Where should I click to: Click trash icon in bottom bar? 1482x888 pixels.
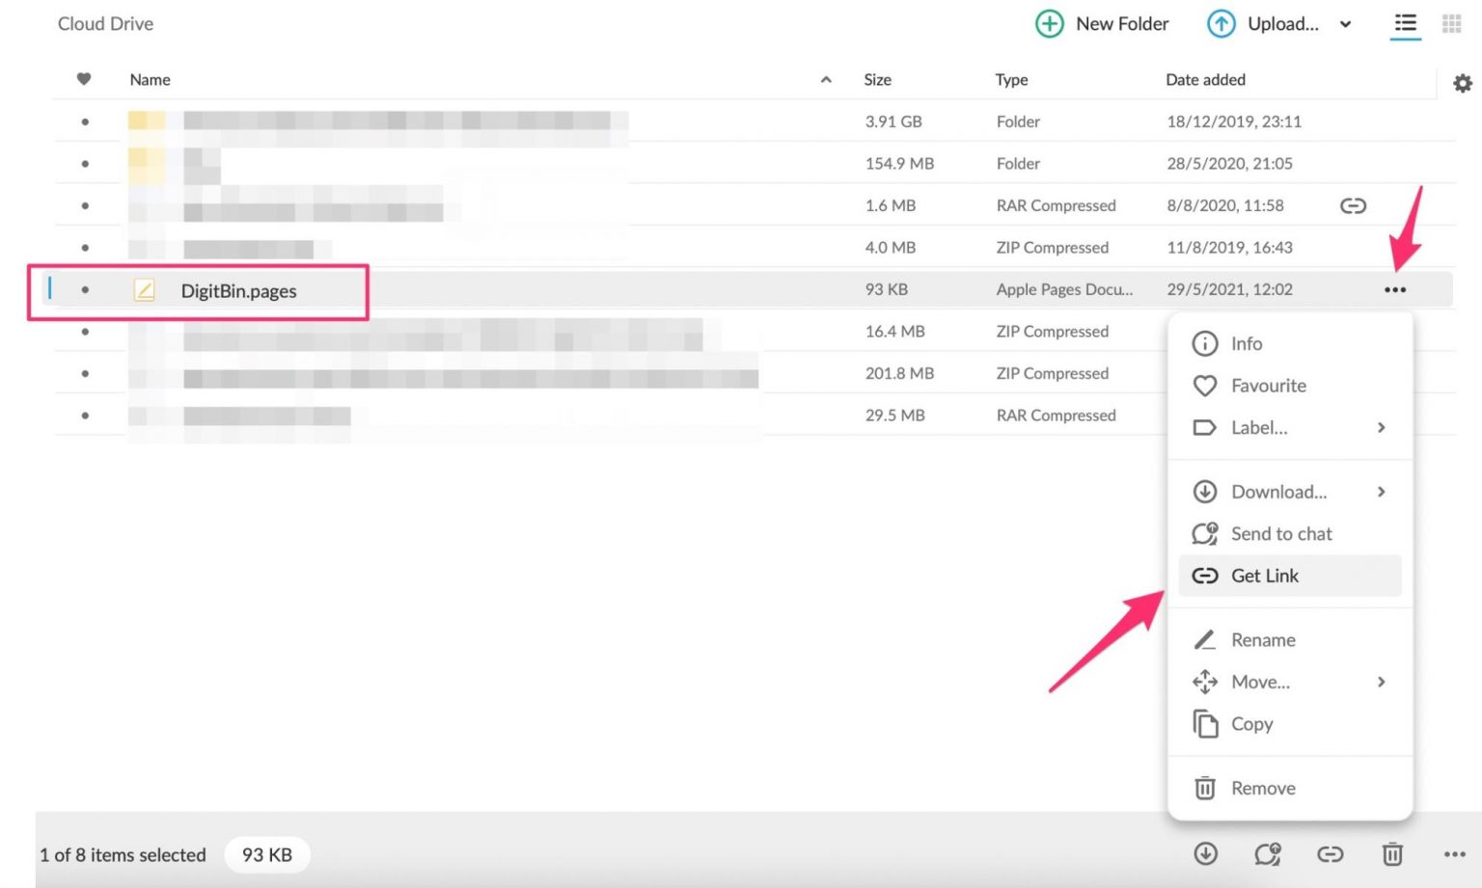click(x=1391, y=853)
